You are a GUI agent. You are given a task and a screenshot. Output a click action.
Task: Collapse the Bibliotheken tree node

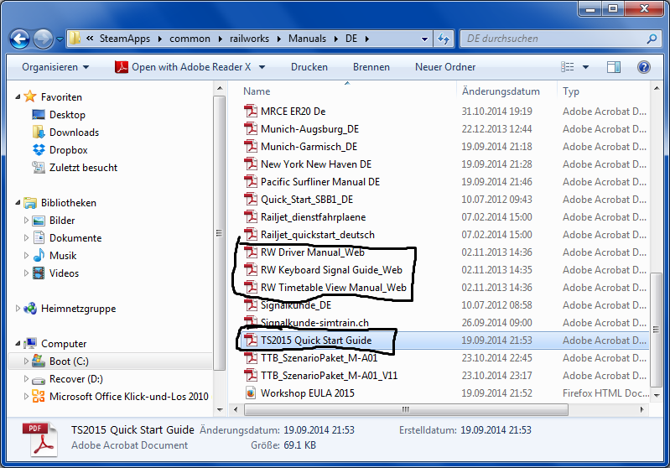[18, 203]
